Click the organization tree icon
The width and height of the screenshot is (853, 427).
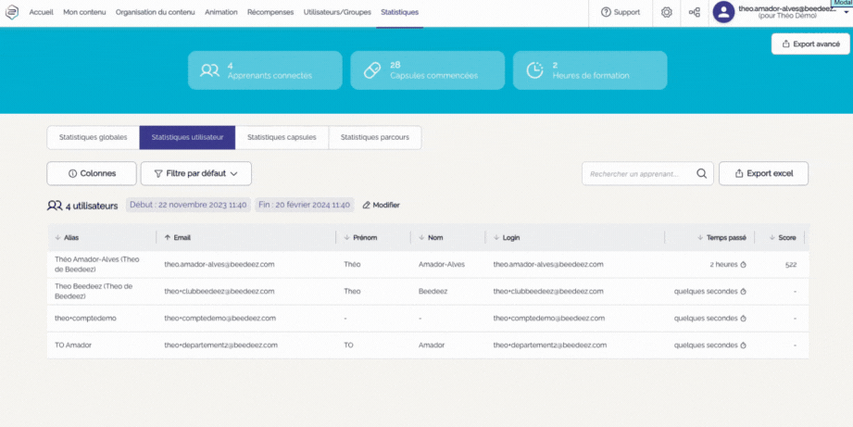(695, 12)
